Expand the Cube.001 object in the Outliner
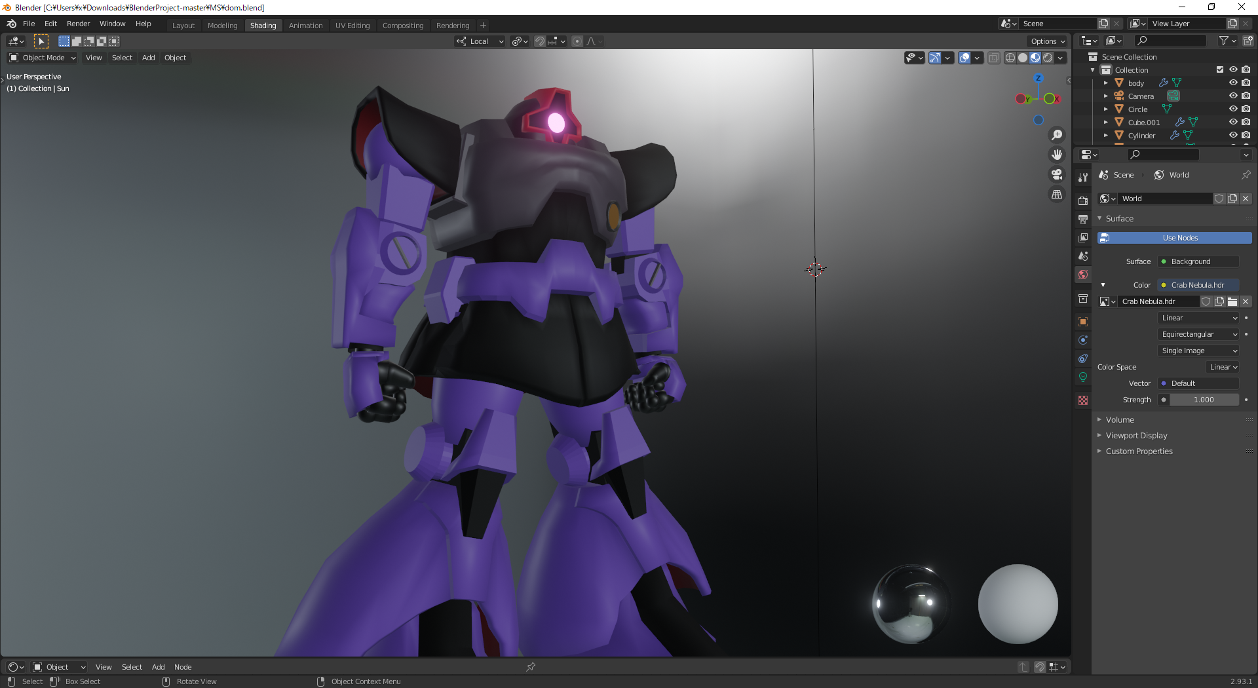1258x688 pixels. click(x=1106, y=122)
